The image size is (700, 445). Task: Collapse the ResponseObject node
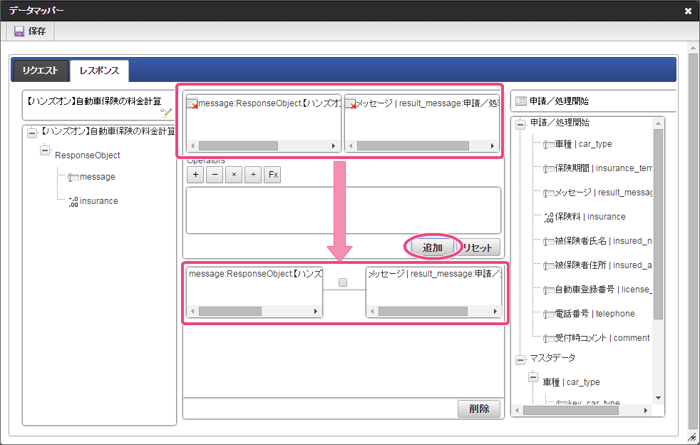click(45, 150)
